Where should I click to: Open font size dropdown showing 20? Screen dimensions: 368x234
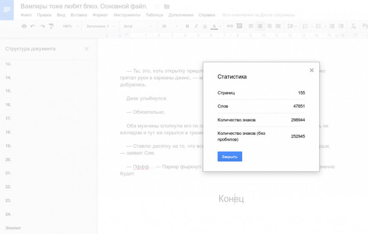tap(170, 26)
